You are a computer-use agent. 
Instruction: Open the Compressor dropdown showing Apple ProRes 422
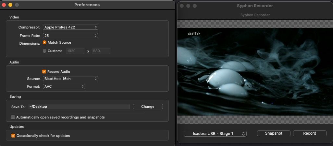point(70,27)
